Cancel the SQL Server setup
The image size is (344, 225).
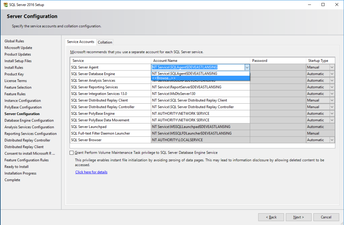326,217
